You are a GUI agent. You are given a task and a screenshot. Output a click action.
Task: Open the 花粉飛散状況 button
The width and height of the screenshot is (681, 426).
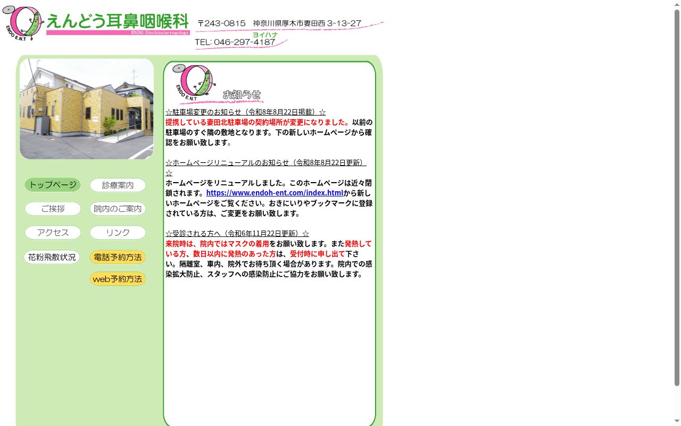pyautogui.click(x=52, y=257)
